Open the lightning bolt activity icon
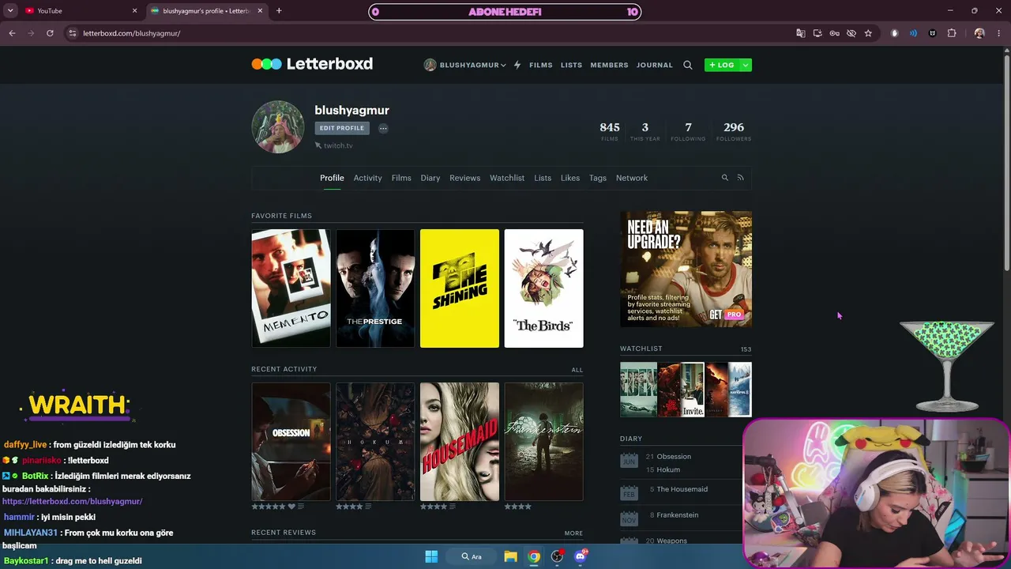1011x569 pixels. coord(517,65)
